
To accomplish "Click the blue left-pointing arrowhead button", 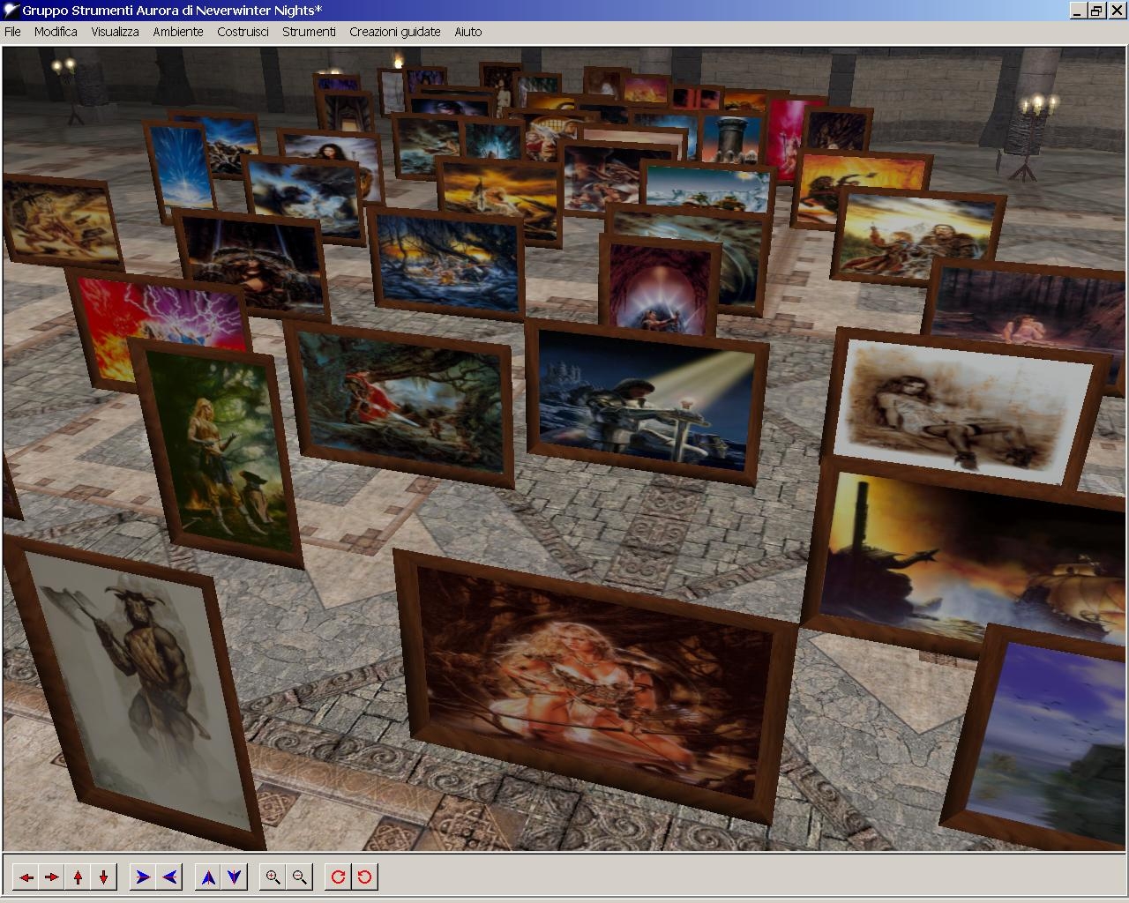I will 169,877.
